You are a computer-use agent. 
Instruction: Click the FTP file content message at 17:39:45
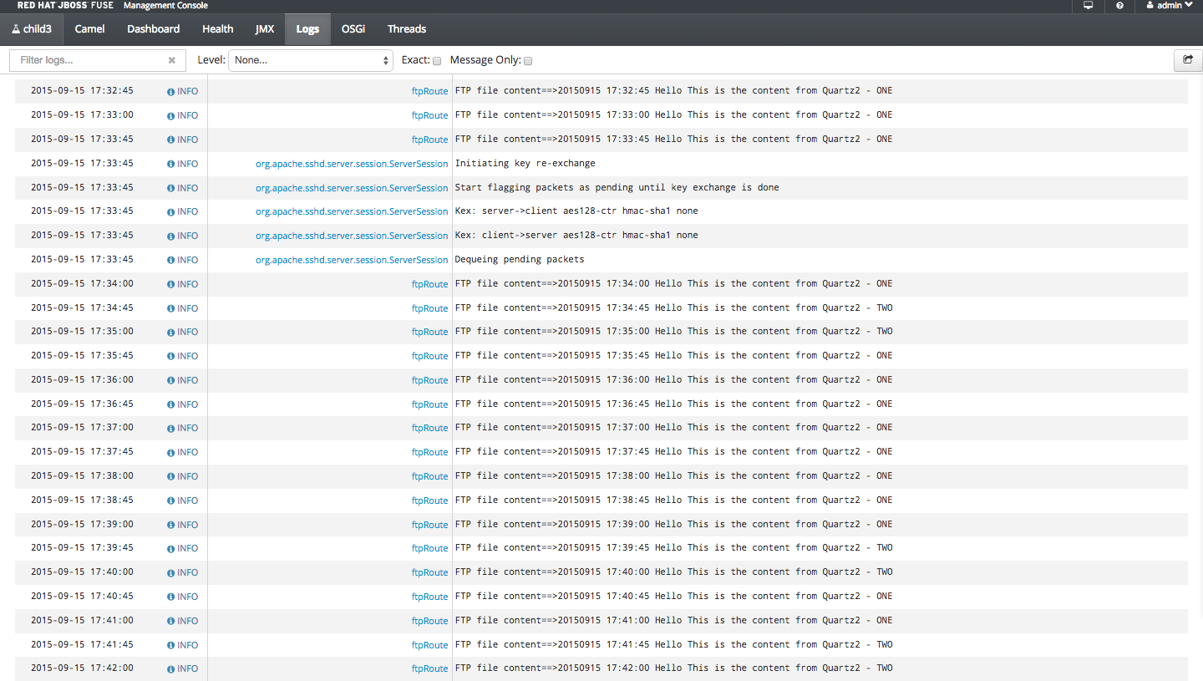coord(673,548)
